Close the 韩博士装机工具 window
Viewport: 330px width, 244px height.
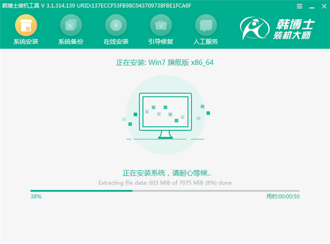coord(322,6)
